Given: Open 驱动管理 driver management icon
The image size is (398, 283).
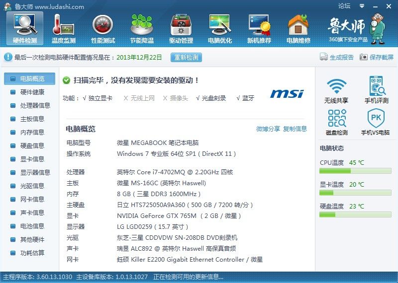Looking at the screenshot, I should (x=181, y=28).
